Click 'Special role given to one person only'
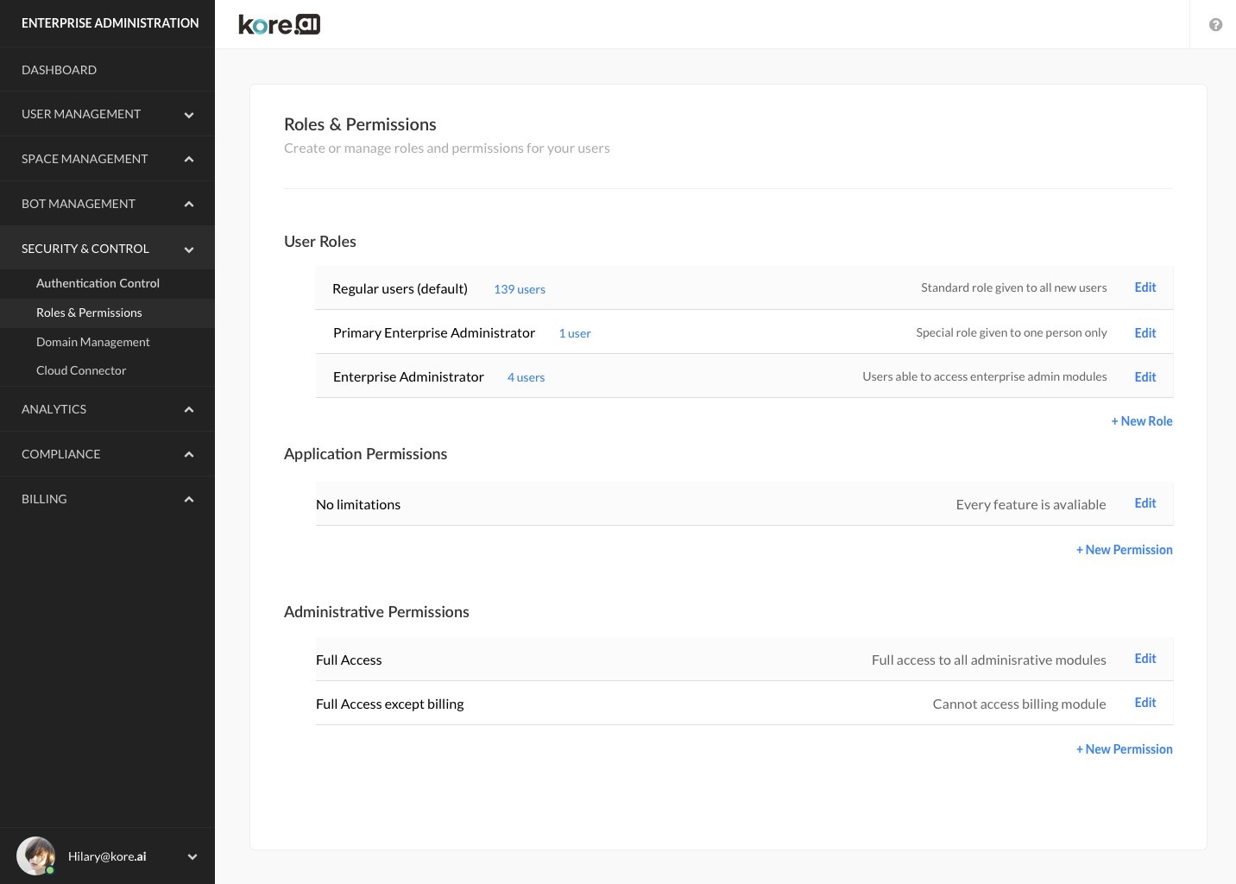The height and width of the screenshot is (884, 1236). click(x=1012, y=332)
